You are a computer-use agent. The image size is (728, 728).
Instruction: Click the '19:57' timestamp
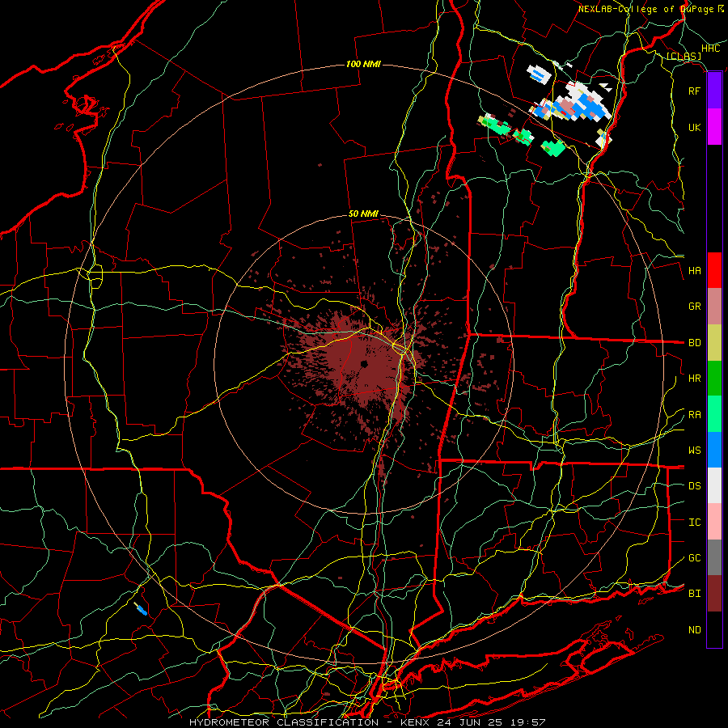click(x=527, y=722)
